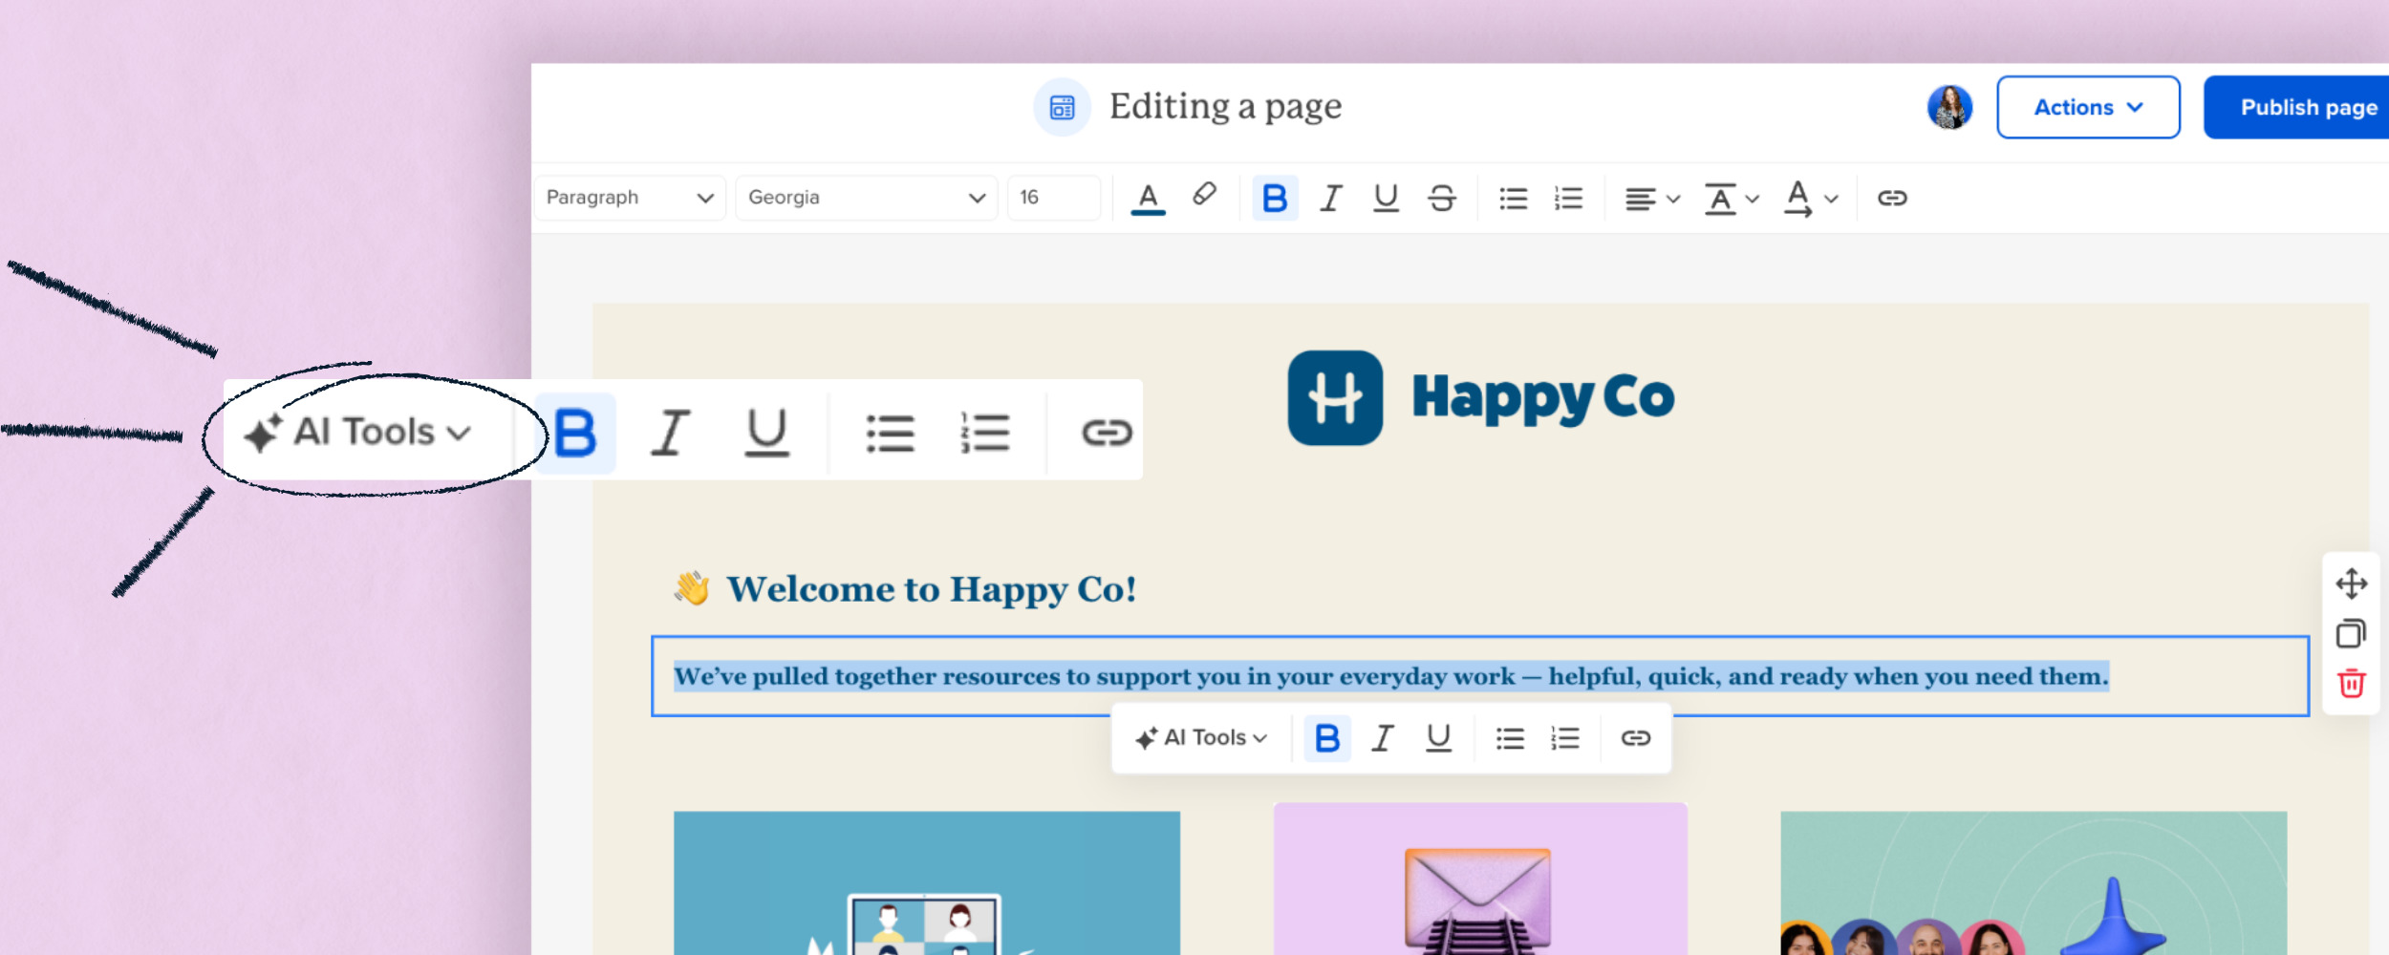The image size is (2389, 955).
Task: Toggle Strikethrough in the main toolbar
Action: coord(1442,199)
